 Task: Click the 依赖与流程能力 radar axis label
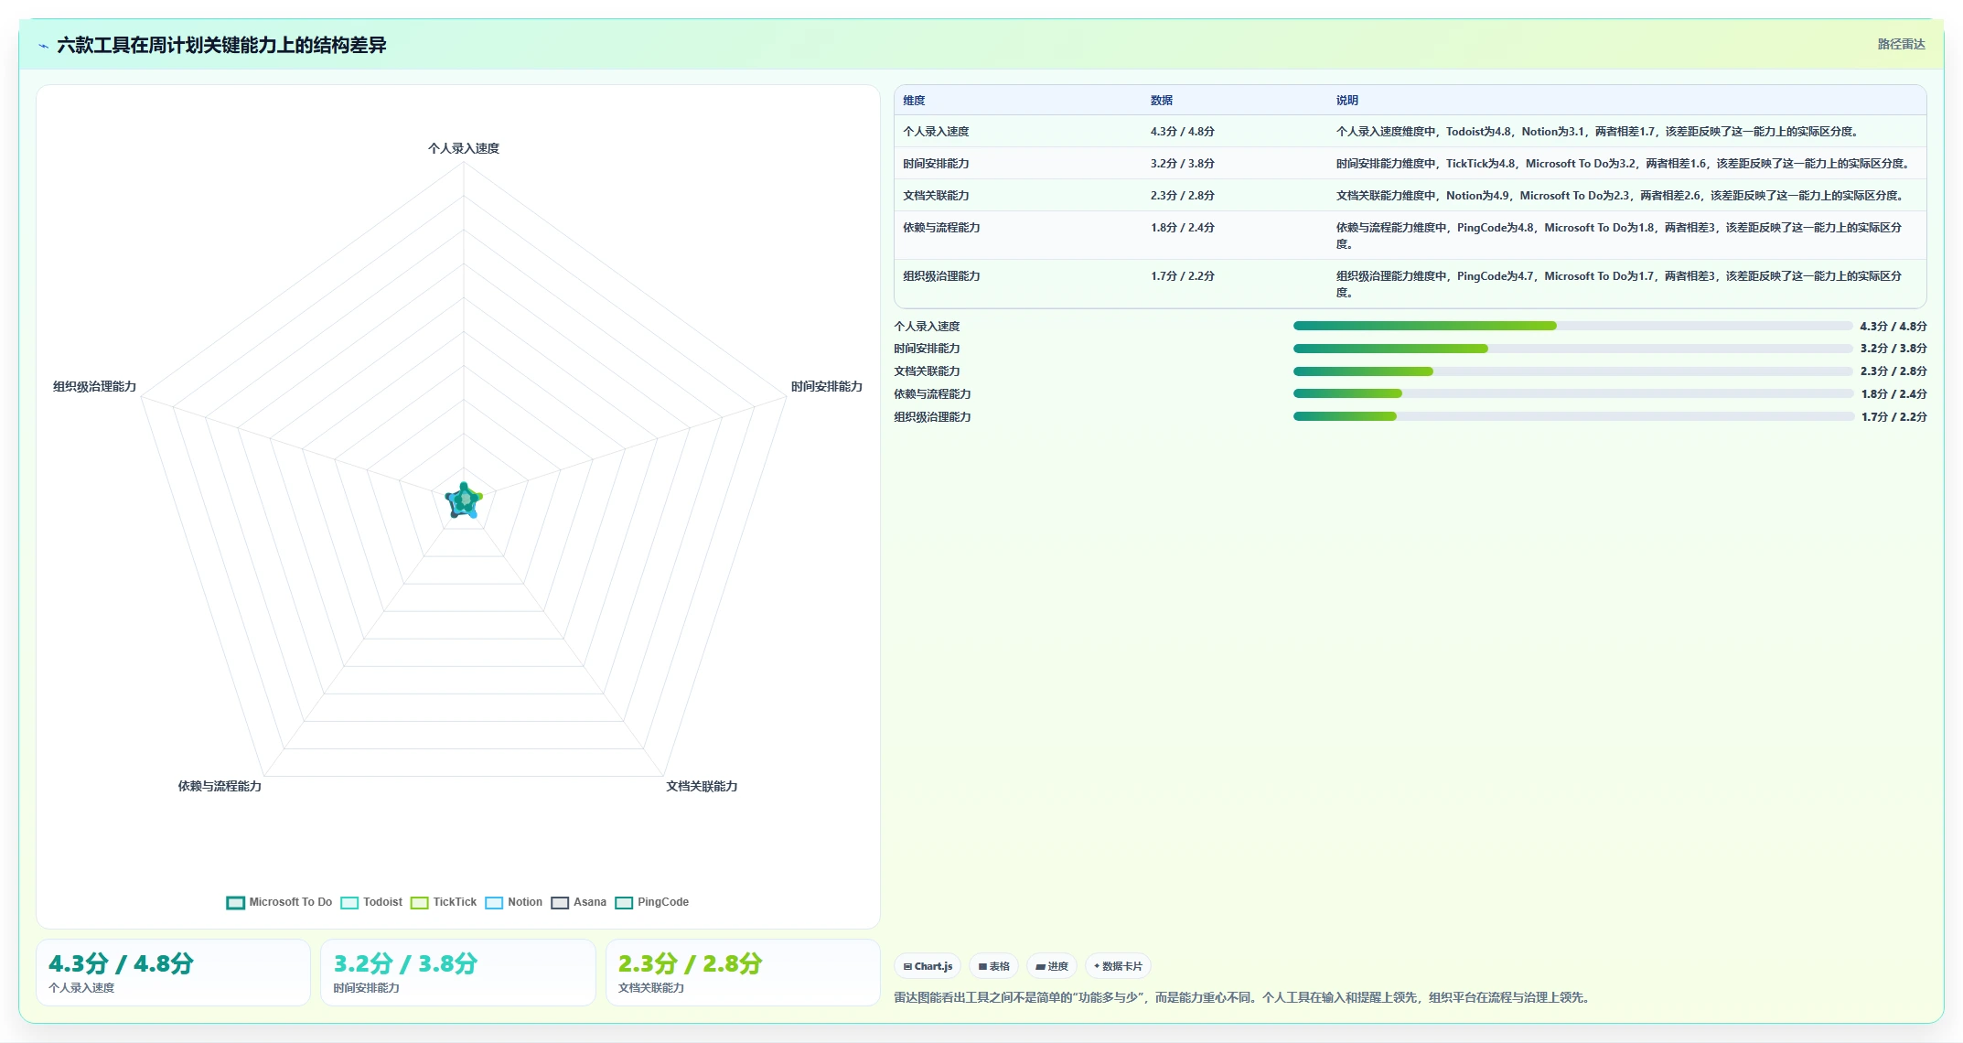220,787
